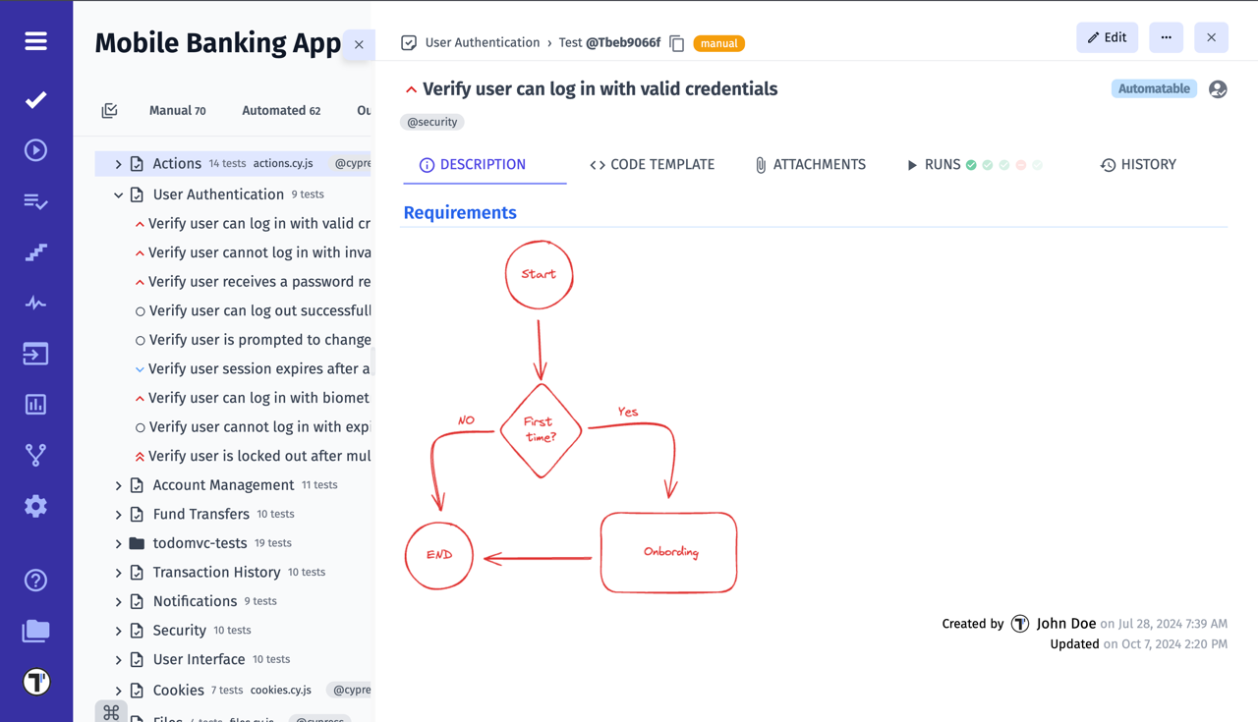The width and height of the screenshot is (1258, 722).
Task: Click the Import icon in the left sidebar
Action: tap(35, 354)
